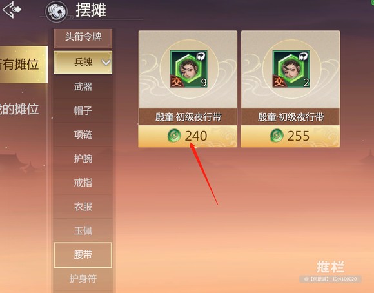Viewport: 374px width, 293px height.
Task: Select the 护身符 subcategory
Action: [83, 279]
